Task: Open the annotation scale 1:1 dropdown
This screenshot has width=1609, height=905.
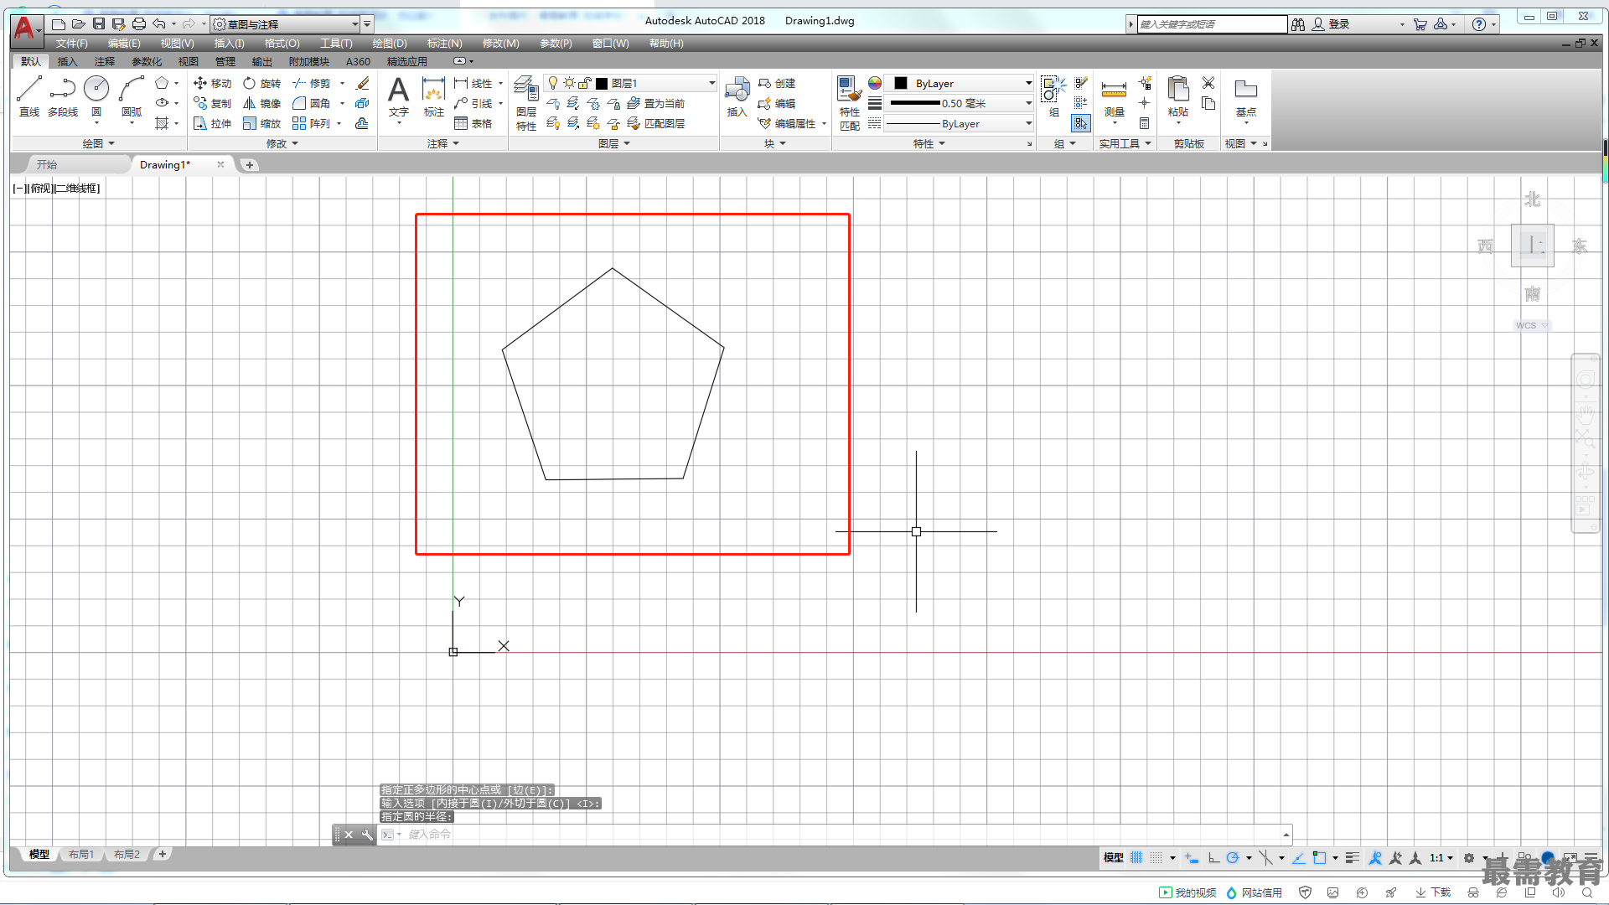Action: pos(1441,857)
